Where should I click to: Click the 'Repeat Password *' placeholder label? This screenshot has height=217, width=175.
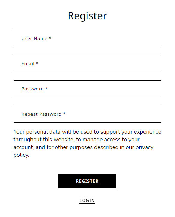[43, 114]
